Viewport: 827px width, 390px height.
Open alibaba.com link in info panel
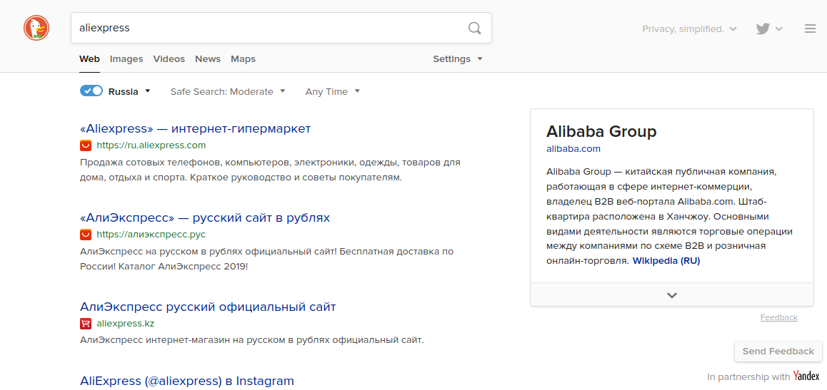(x=573, y=149)
